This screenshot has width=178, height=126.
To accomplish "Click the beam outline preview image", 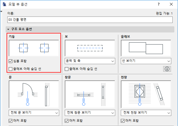I will 90,48.
